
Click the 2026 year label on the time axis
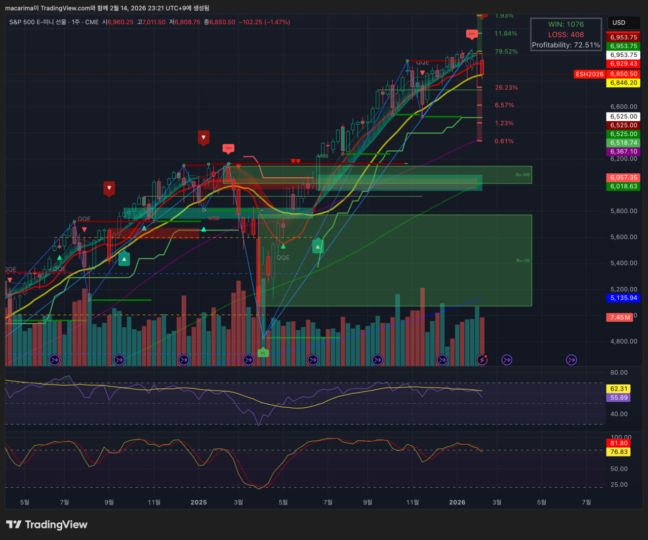457,502
